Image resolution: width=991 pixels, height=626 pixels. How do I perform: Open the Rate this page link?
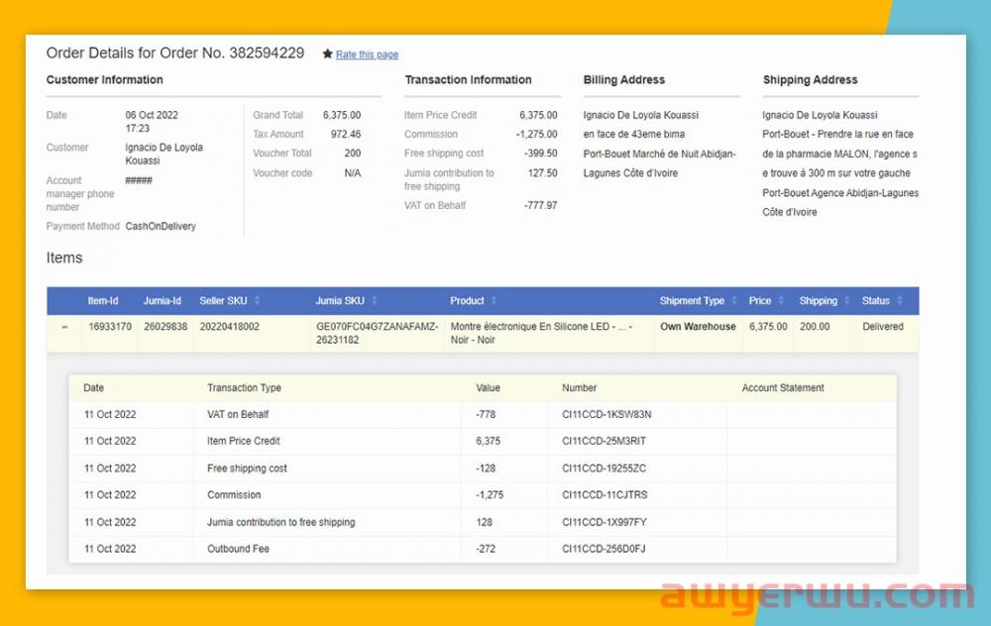coord(367,54)
